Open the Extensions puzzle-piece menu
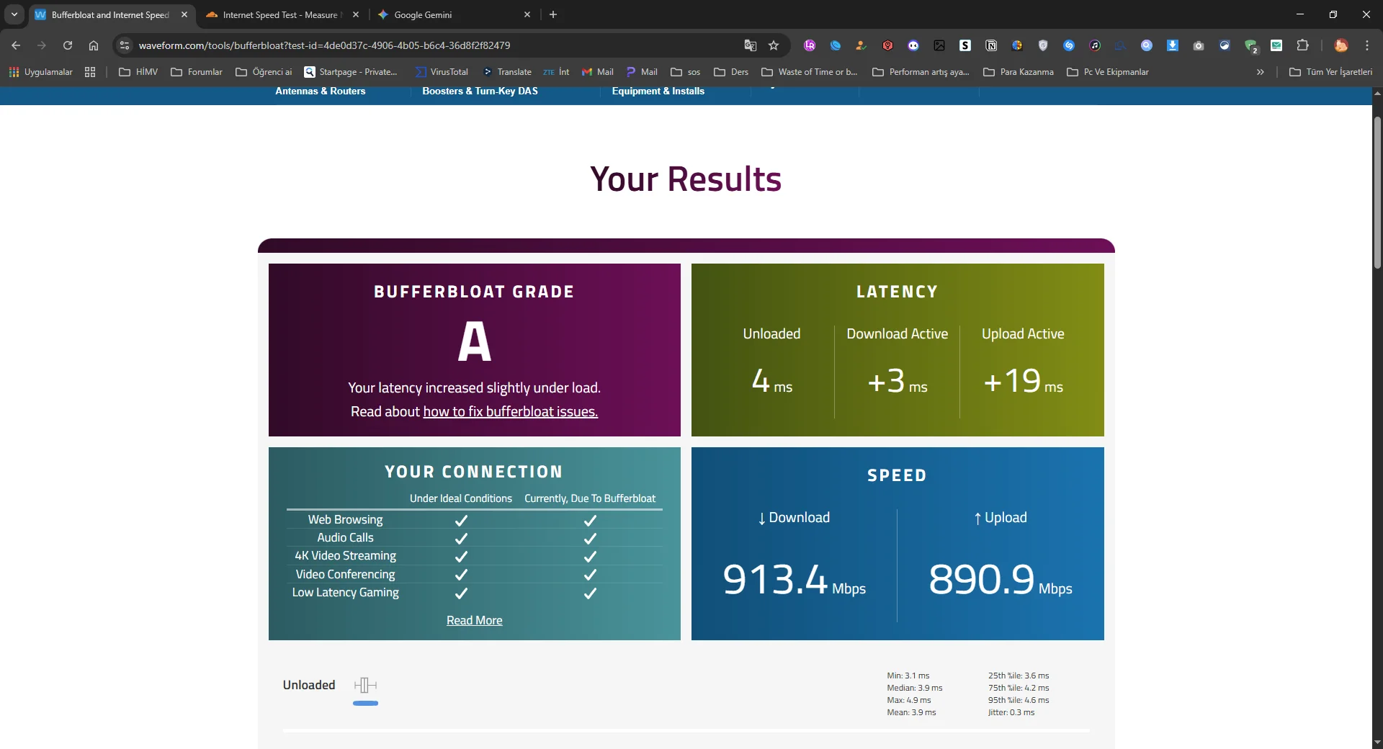1383x749 pixels. pyautogui.click(x=1302, y=45)
